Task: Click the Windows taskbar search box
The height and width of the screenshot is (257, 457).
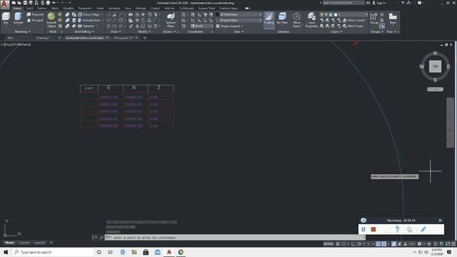Action: point(52,252)
